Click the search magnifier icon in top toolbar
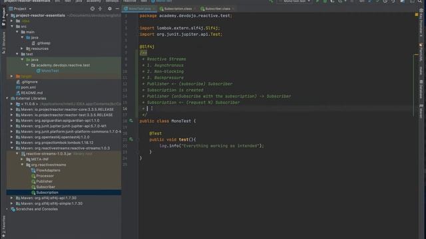The image size is (426, 239). pos(420,1)
